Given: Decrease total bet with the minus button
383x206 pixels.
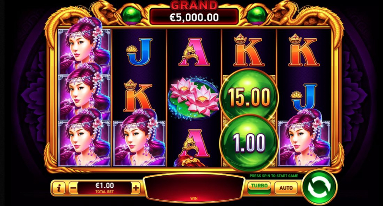Looking at the screenshot, I should 73,188.
